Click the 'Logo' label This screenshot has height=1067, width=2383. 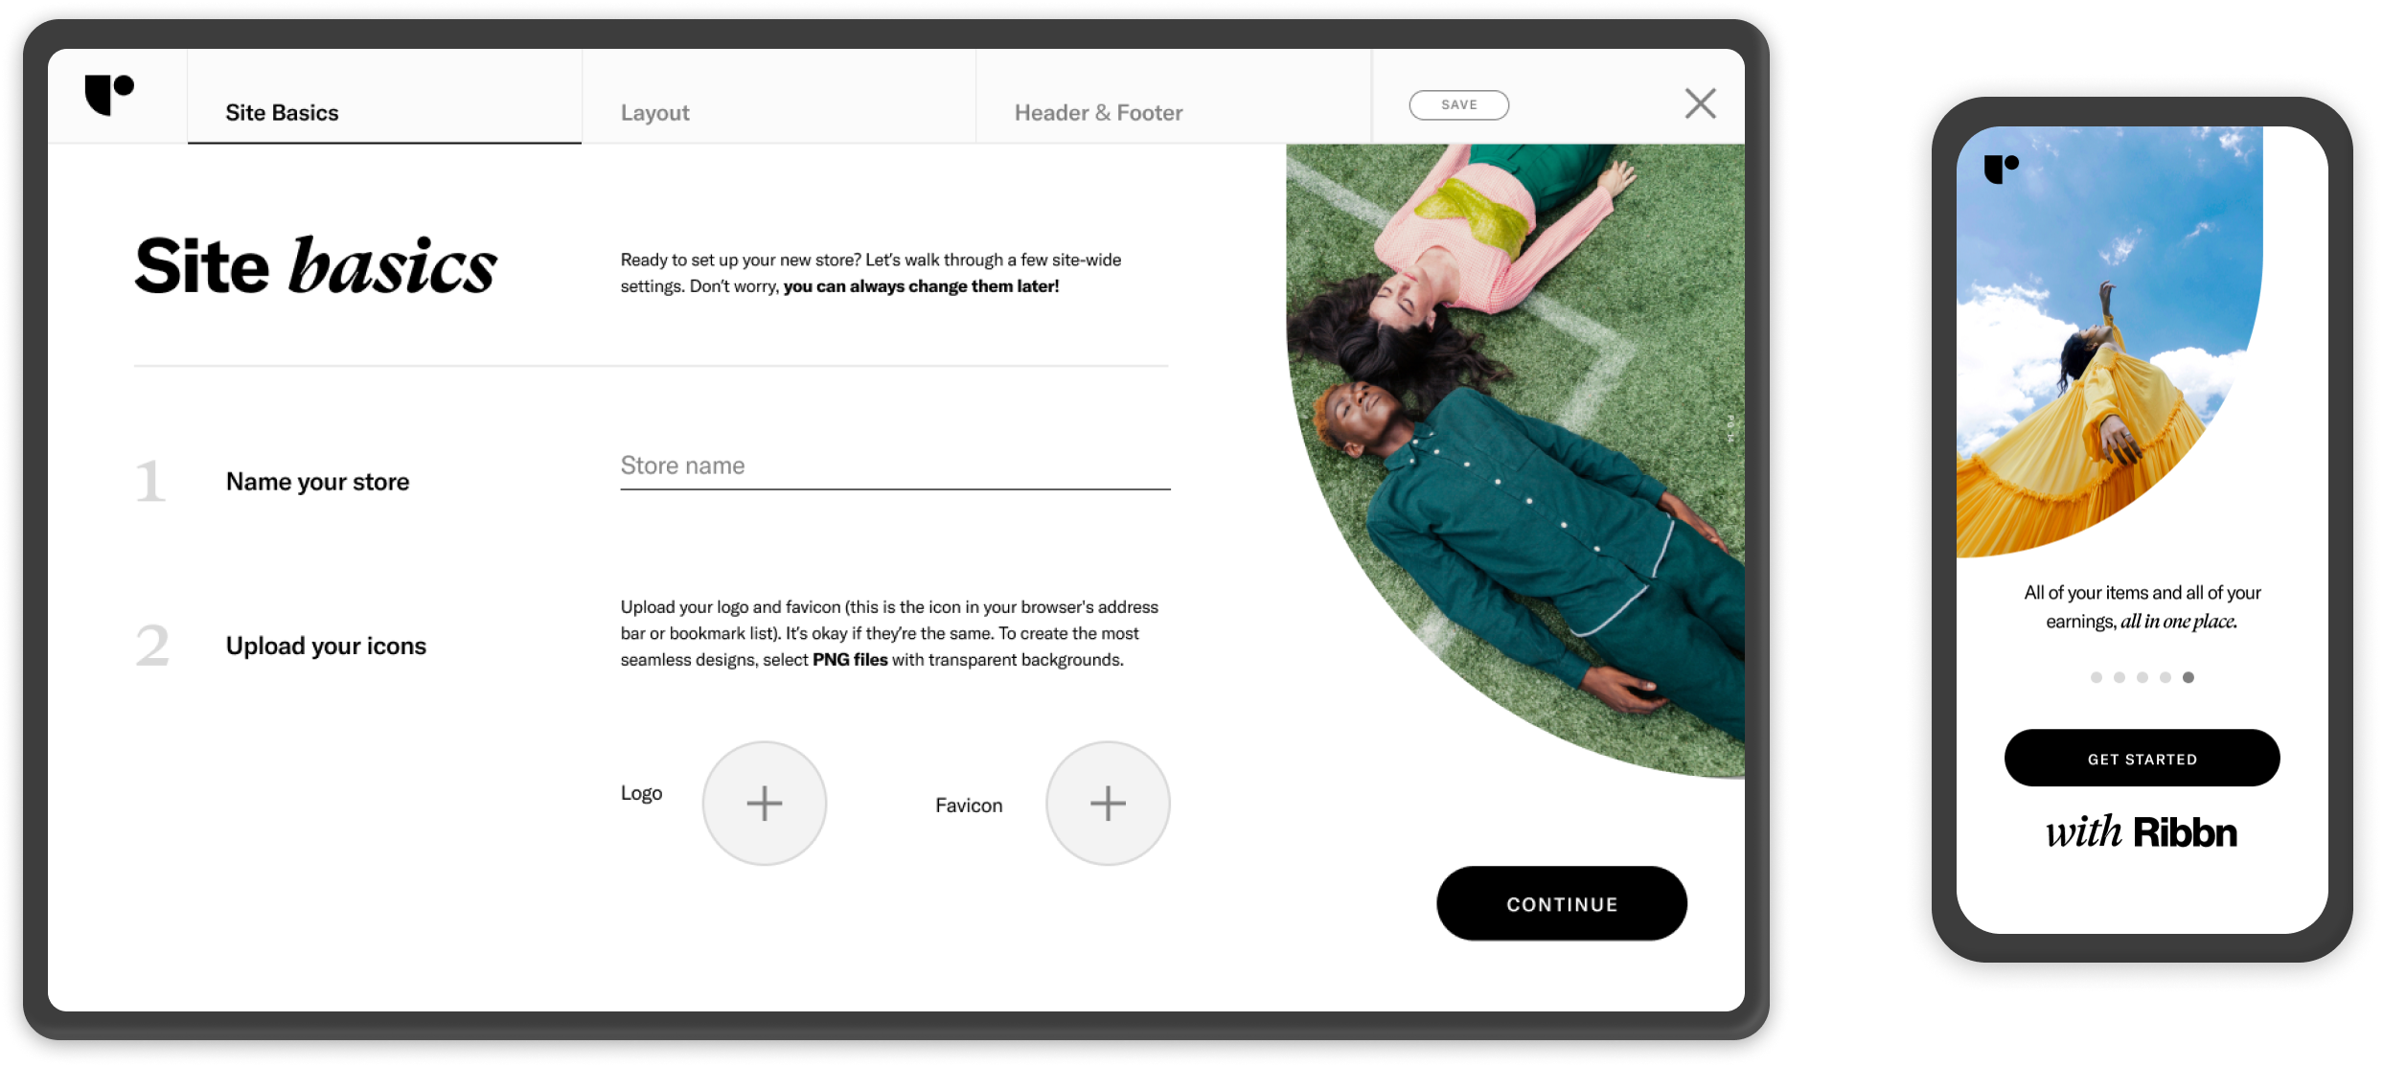tap(641, 793)
